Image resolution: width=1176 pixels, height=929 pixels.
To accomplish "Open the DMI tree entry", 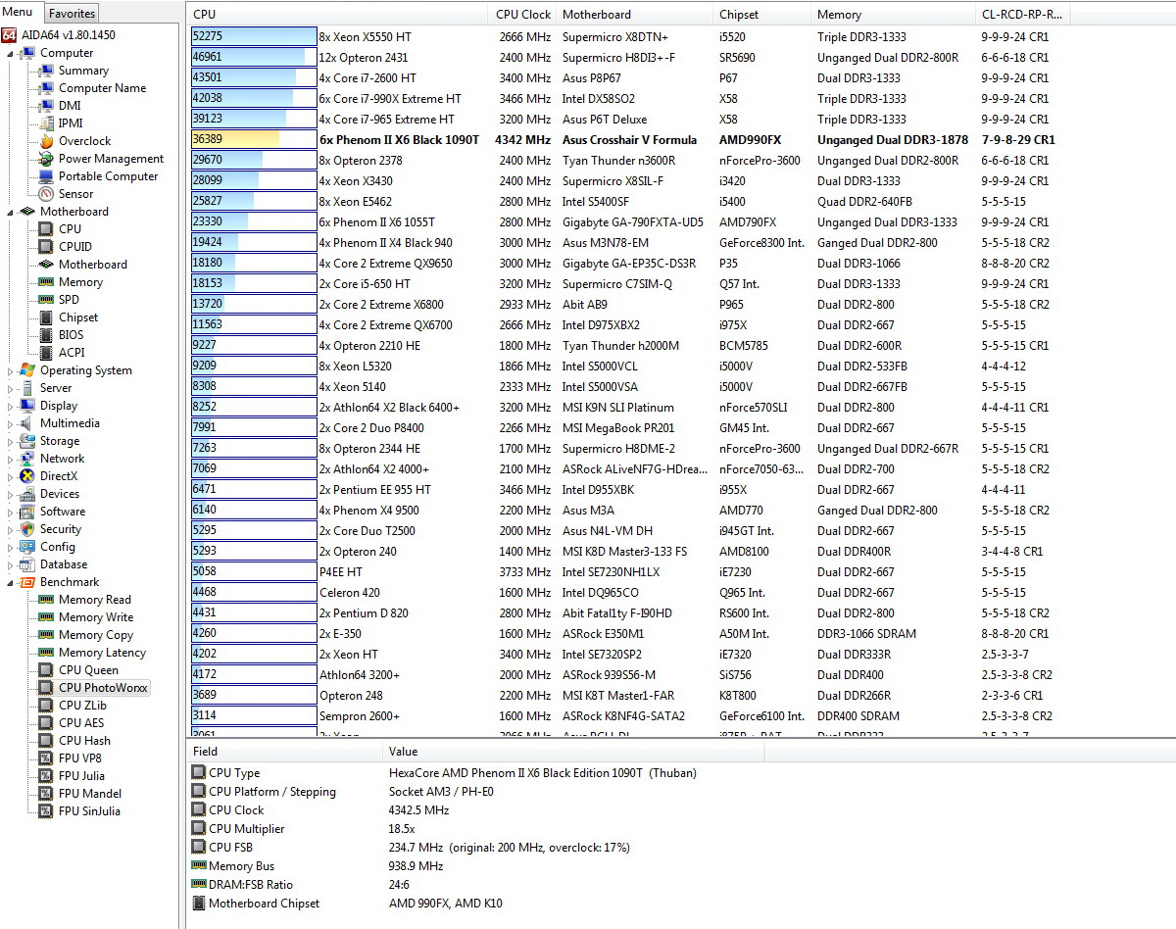I will click(70, 106).
